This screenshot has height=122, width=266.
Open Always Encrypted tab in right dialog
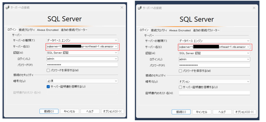[180, 30]
